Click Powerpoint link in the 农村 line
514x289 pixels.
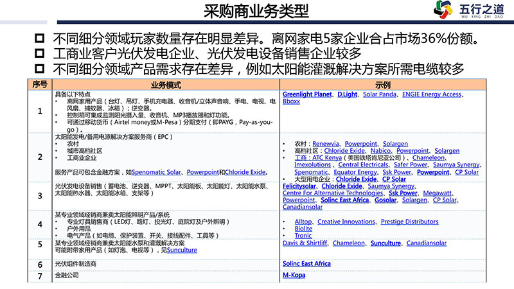tap(361, 144)
